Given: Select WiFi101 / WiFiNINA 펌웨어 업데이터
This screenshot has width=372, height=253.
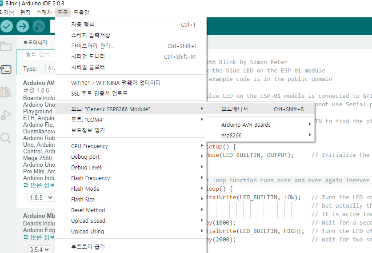Looking at the screenshot, I should pyautogui.click(x=131, y=83).
